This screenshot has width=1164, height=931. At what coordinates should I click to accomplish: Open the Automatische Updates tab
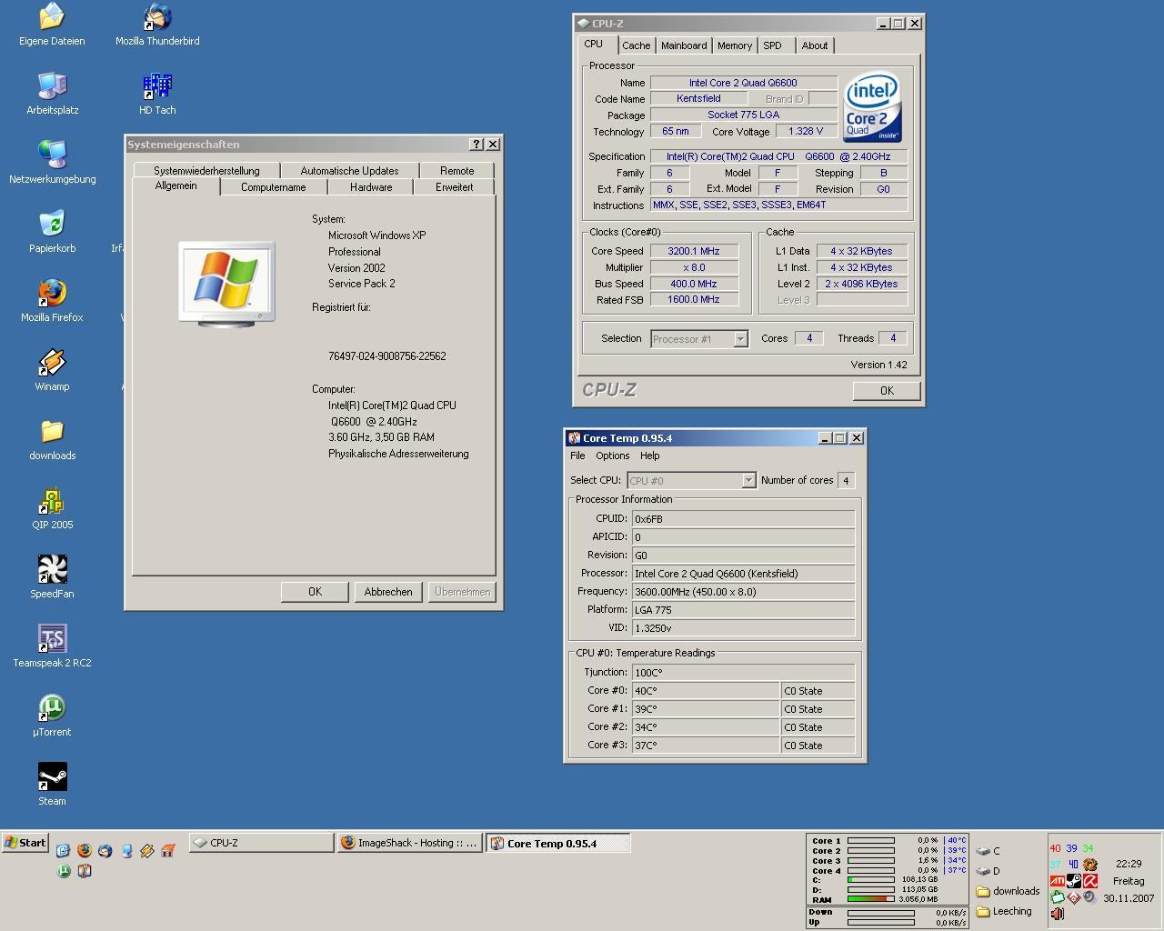[x=349, y=171]
